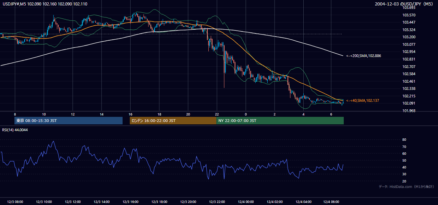Select the London 16:00-22:00 JST session bar

(173, 121)
